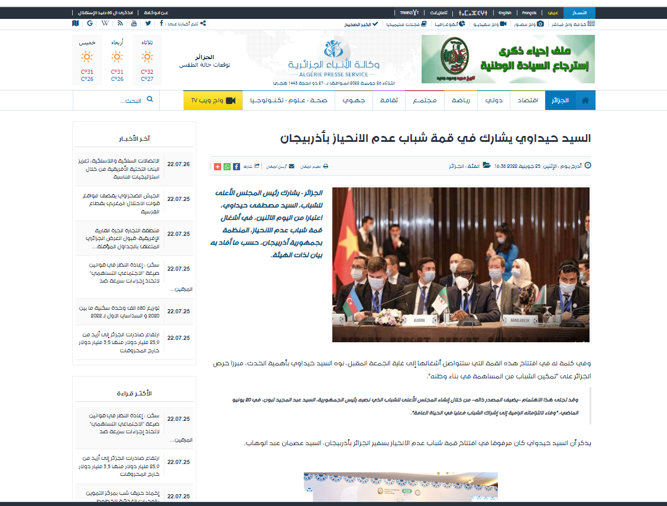
Task: Click the شارك share arrow icon
Action: 257,166
